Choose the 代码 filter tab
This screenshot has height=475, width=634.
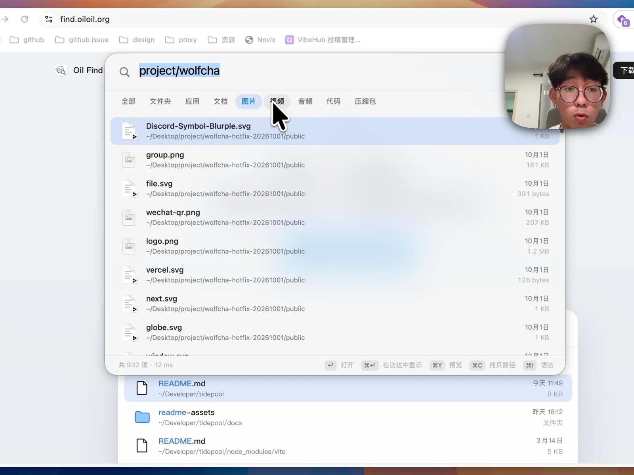(333, 101)
